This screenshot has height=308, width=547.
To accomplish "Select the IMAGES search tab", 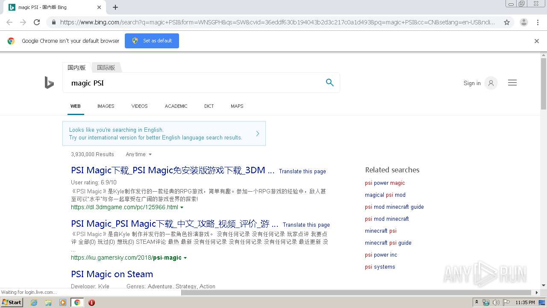I will [x=106, y=106].
